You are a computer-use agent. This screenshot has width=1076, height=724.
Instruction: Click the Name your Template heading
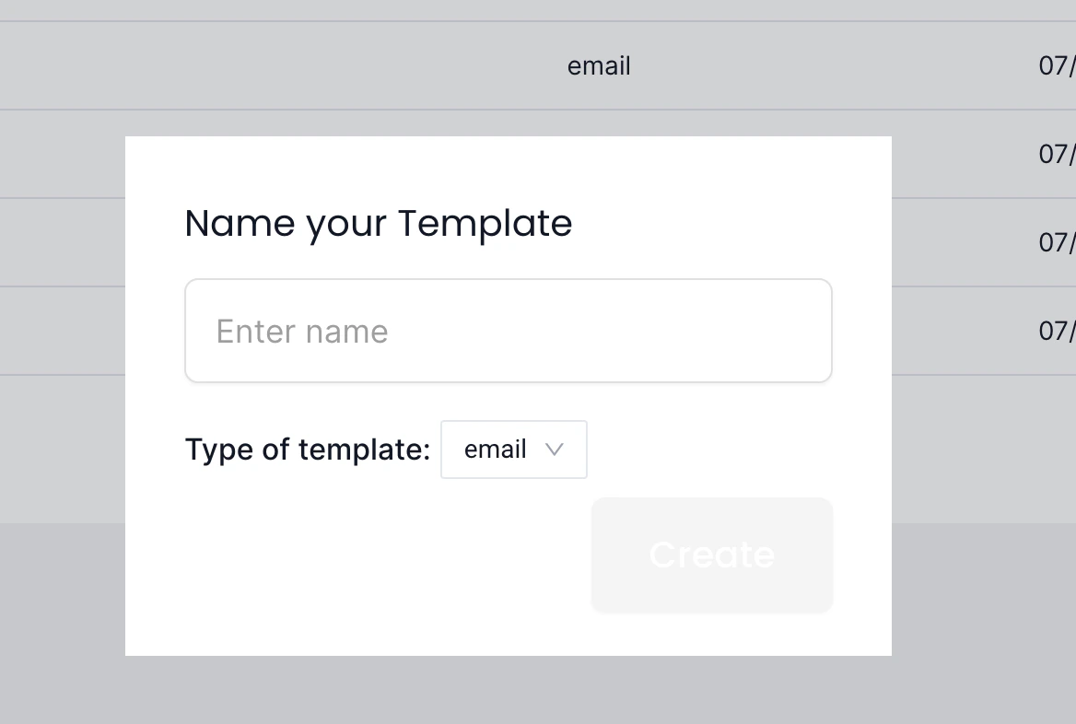[378, 223]
